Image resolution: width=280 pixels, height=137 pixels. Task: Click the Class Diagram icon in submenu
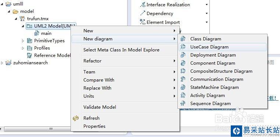183,39
